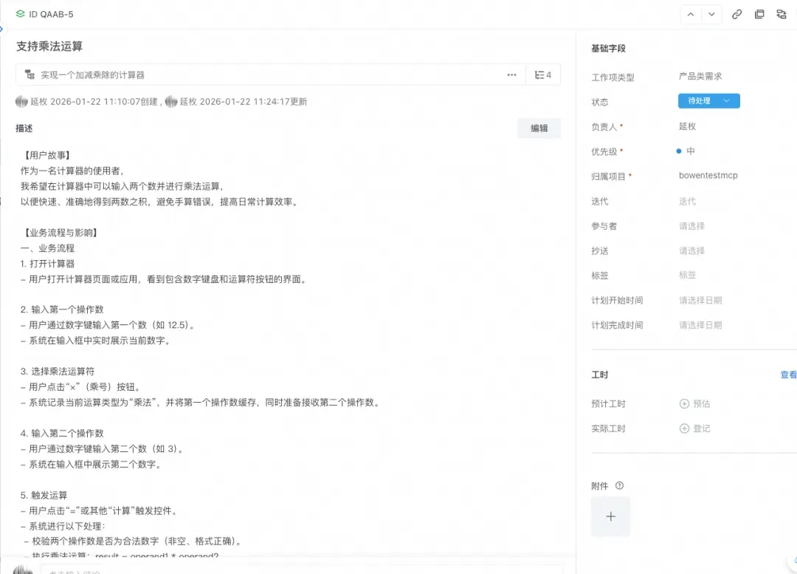This screenshot has height=574, width=797.
Task: Change the 优先级 value 中
Action: (690, 151)
